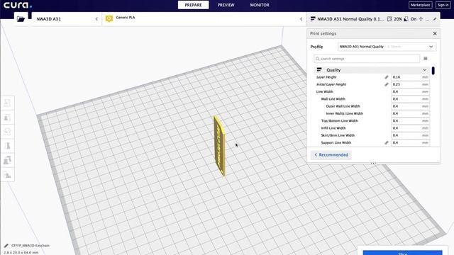This screenshot has height=255, width=454.
Task: Open the Marketplace
Action: click(420, 5)
